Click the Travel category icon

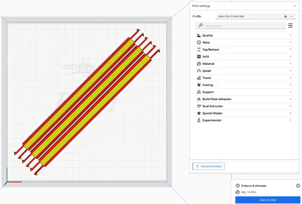click(199, 78)
